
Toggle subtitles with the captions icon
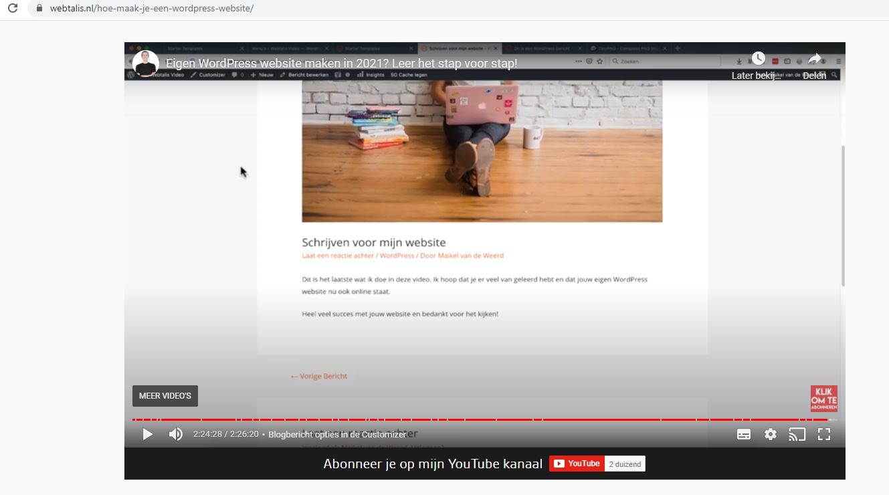point(744,434)
